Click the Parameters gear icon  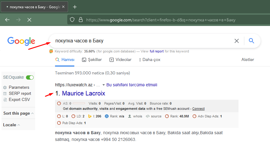5,88
